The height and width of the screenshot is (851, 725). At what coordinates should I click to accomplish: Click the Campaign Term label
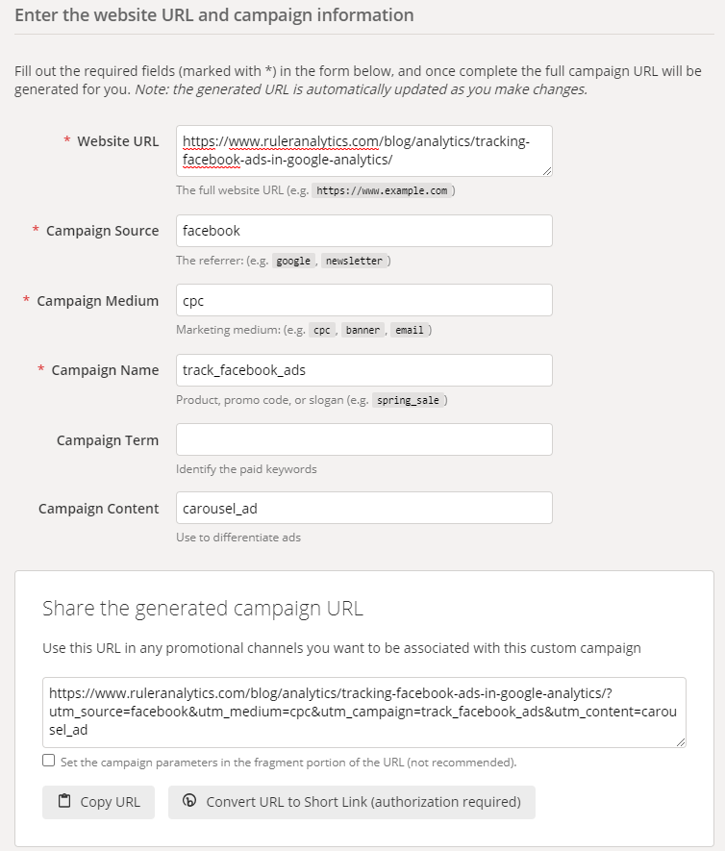click(108, 440)
